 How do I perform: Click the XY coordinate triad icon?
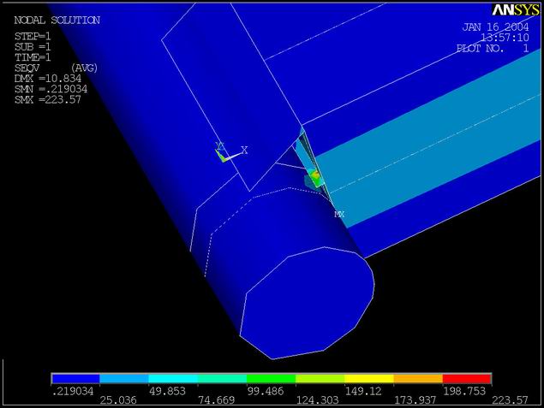tap(231, 152)
